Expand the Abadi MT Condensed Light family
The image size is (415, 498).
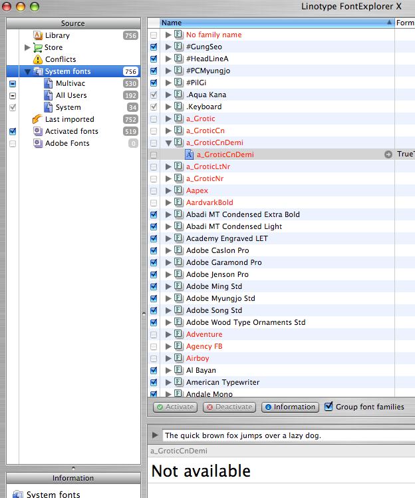[x=168, y=226]
